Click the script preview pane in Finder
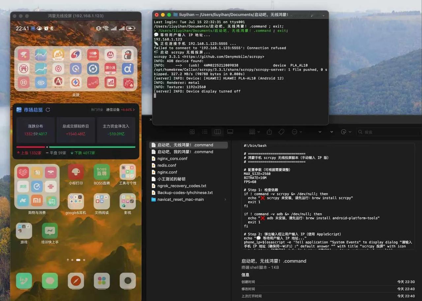 pos(328,196)
